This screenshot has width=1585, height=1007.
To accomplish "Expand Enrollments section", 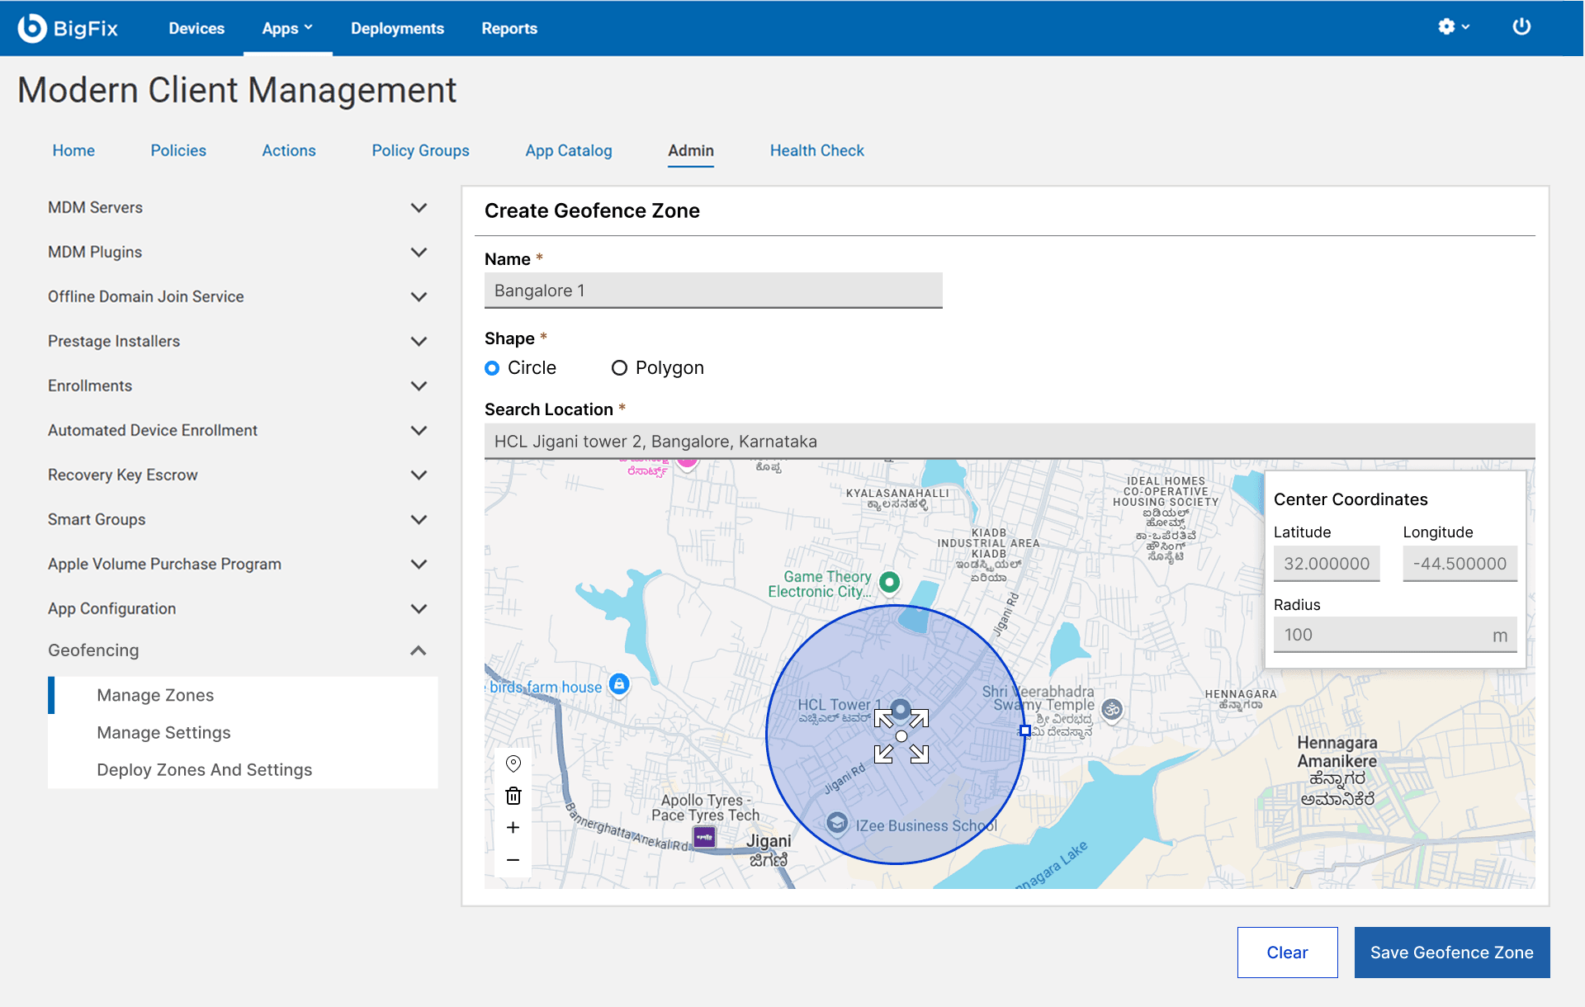I will click(419, 385).
